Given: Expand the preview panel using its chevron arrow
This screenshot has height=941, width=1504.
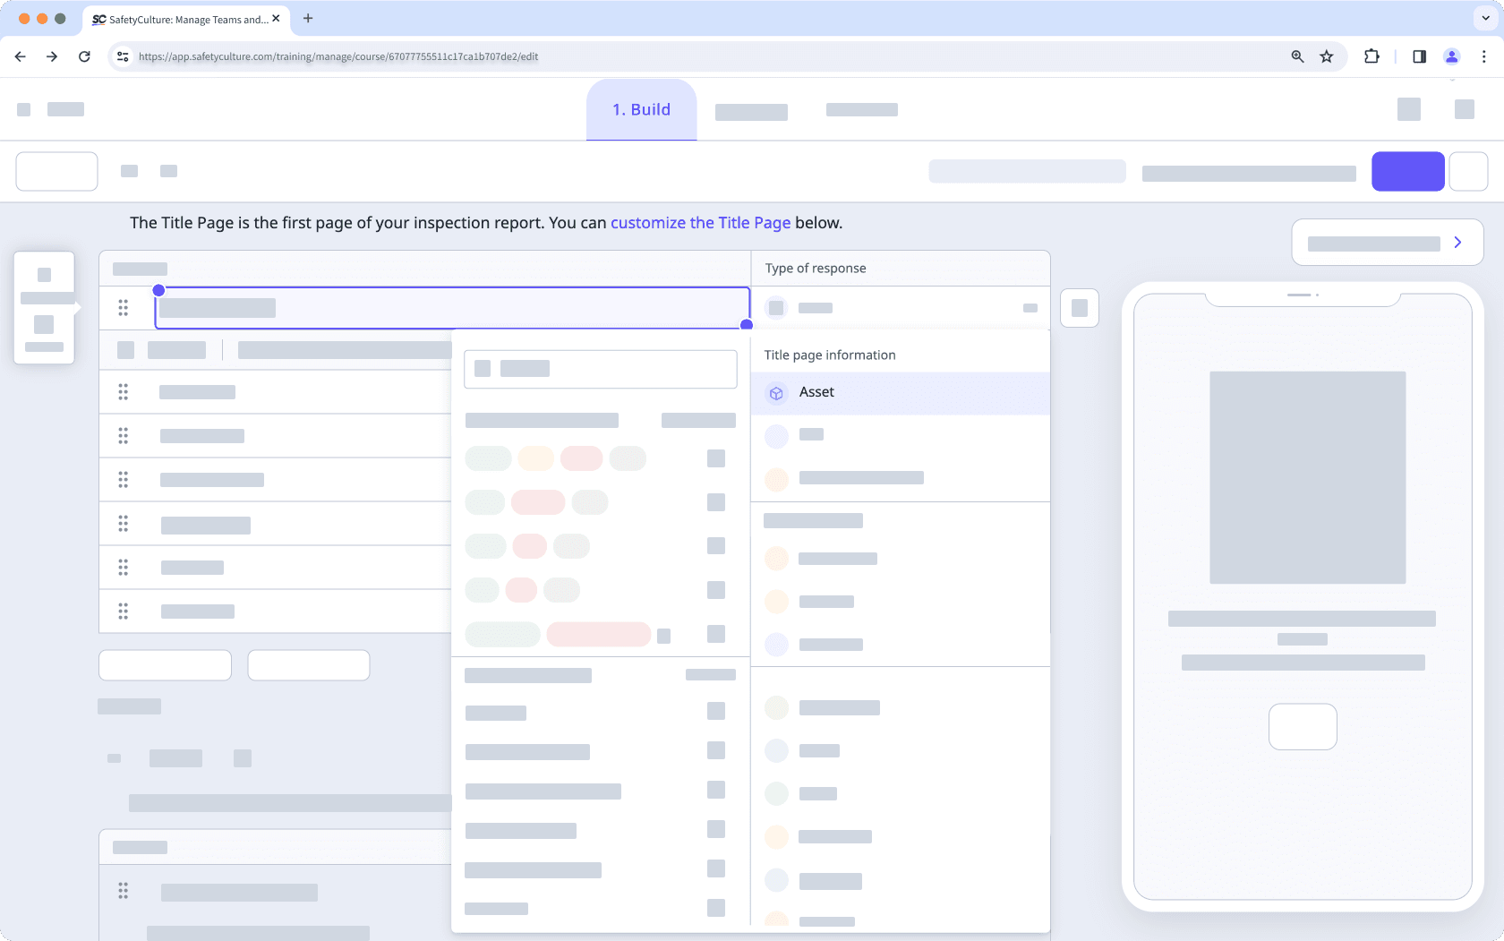Looking at the screenshot, I should (1457, 242).
